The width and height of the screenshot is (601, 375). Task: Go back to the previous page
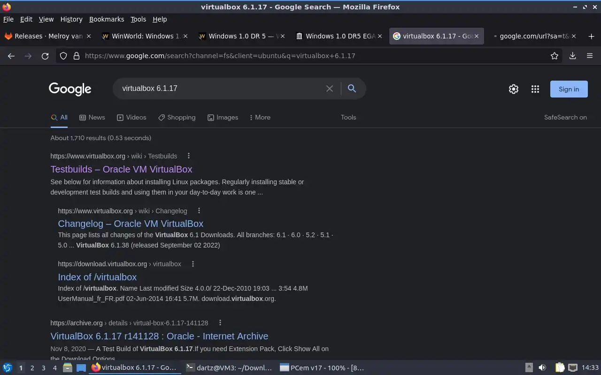(x=11, y=56)
